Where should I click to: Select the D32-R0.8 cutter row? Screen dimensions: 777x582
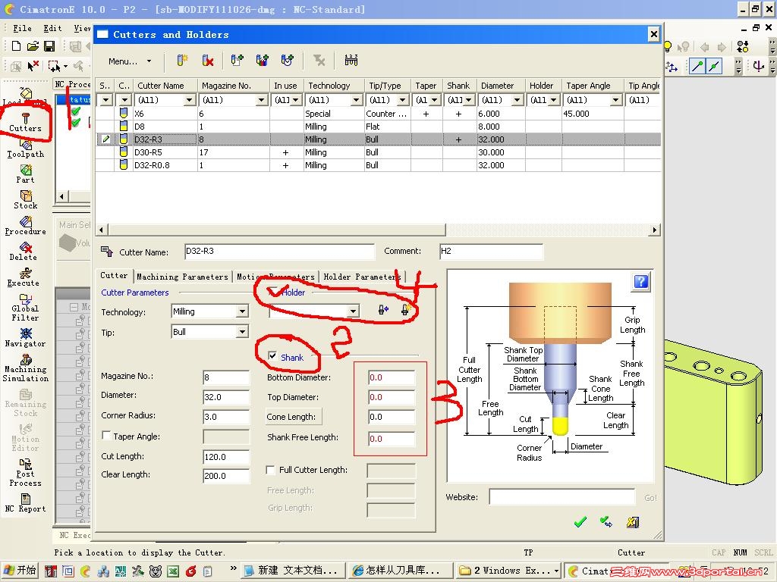click(378, 165)
